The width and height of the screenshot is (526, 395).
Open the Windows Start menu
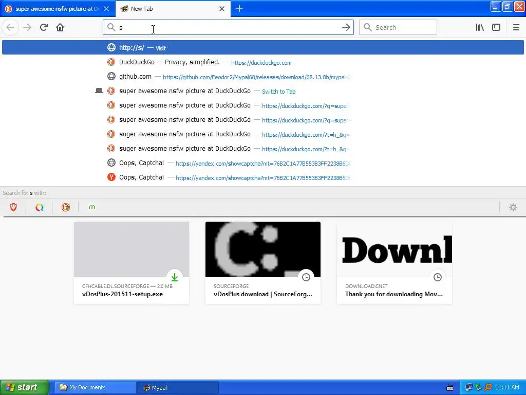(x=25, y=387)
